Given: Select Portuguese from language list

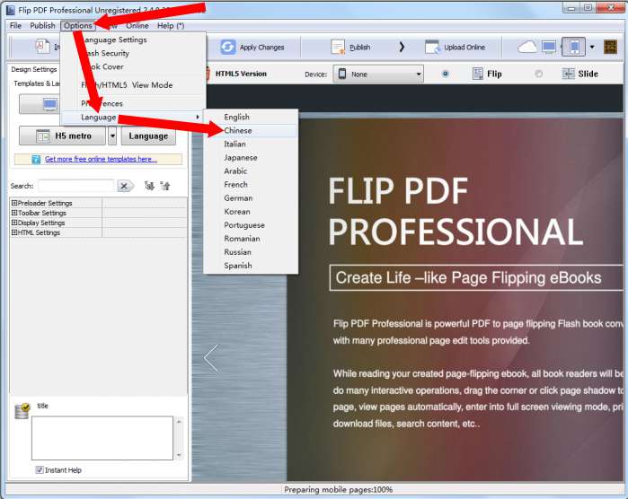Looking at the screenshot, I should coord(251,225).
